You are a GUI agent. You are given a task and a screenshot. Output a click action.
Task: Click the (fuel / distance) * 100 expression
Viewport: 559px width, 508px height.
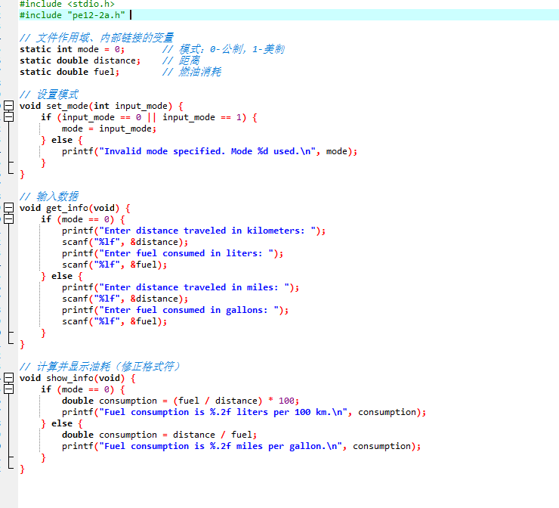[234, 401]
